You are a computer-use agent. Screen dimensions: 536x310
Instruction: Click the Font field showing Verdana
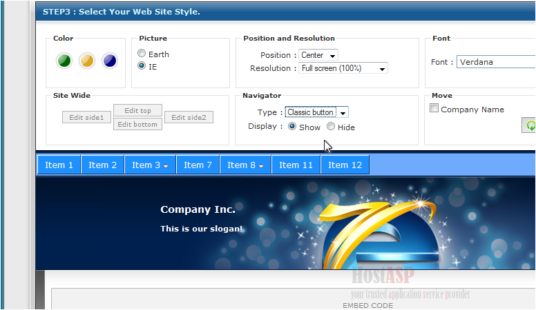[x=495, y=62]
